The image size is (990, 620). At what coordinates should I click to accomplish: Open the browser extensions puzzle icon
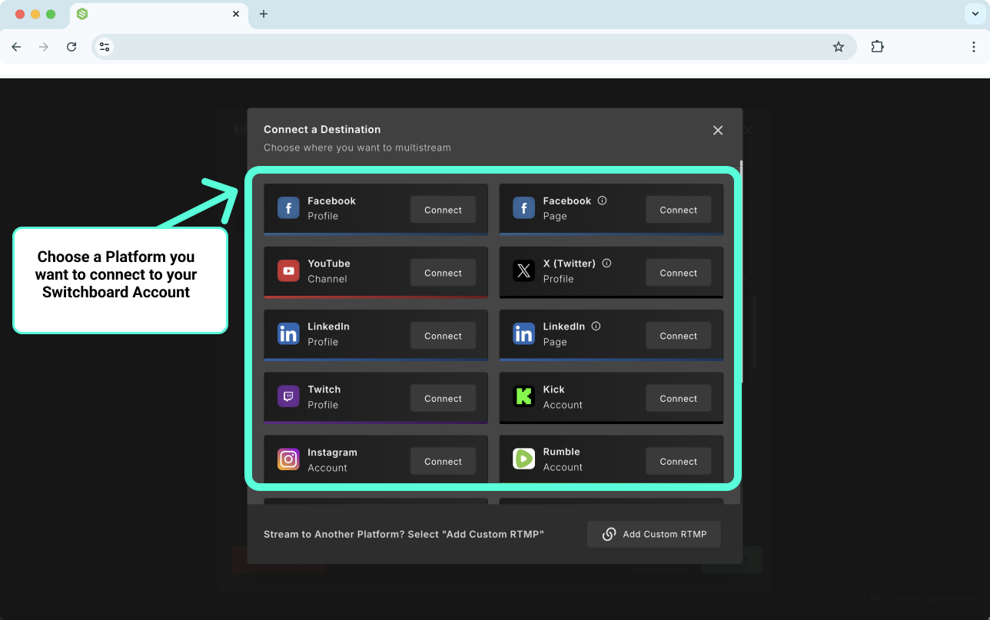(x=877, y=47)
